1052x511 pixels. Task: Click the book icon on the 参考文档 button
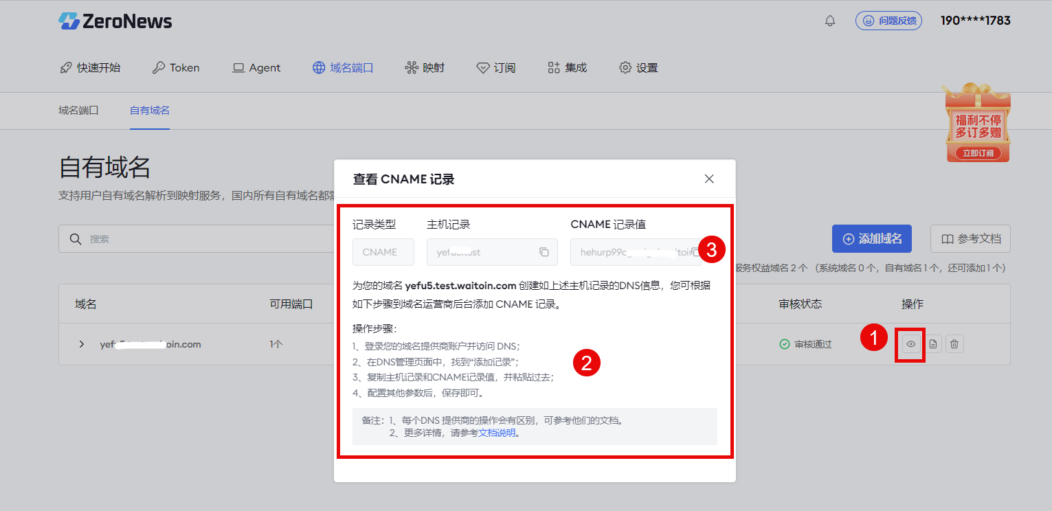(948, 239)
